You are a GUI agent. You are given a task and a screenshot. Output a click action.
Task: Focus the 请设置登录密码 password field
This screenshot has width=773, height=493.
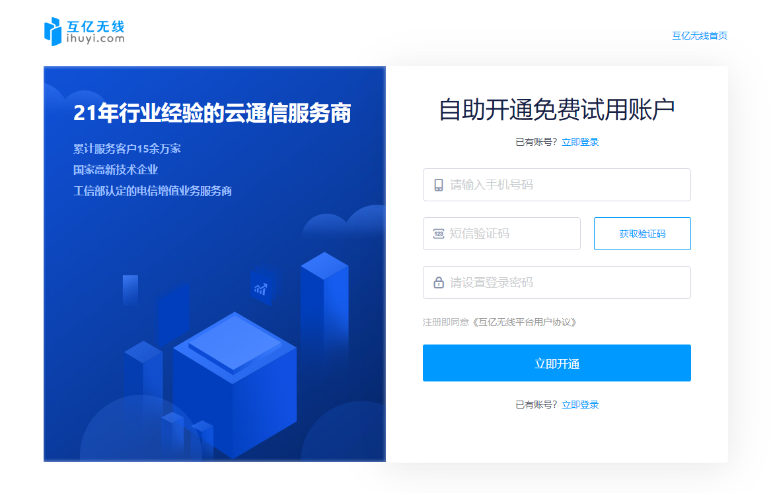(x=556, y=282)
